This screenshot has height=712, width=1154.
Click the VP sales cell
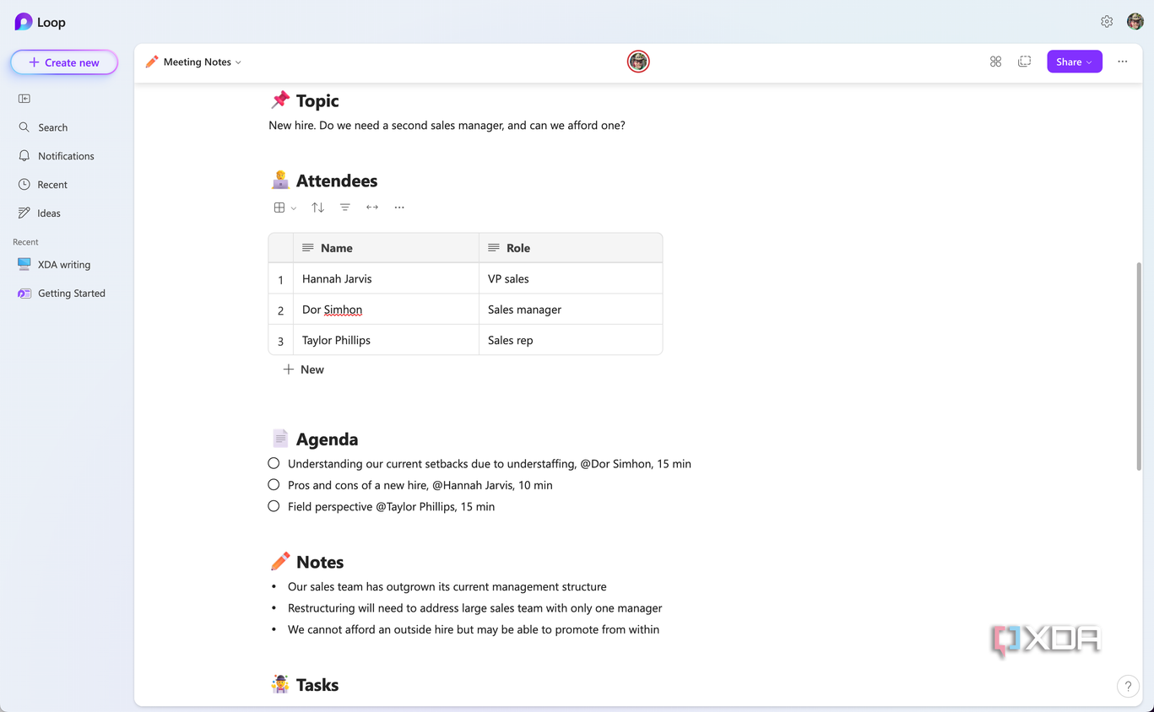point(571,278)
